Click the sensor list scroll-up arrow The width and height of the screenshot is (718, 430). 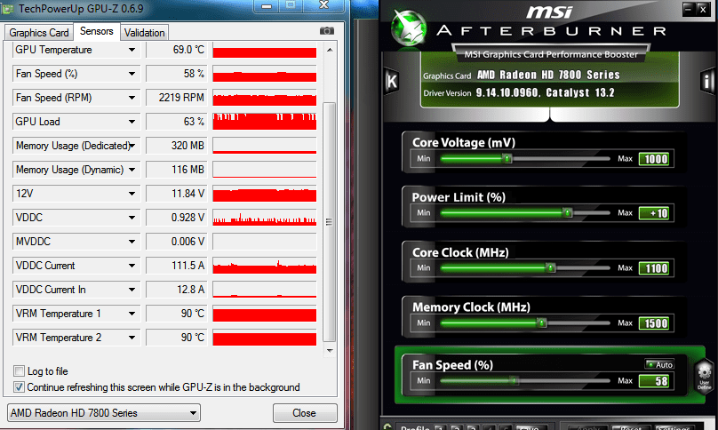click(x=330, y=50)
